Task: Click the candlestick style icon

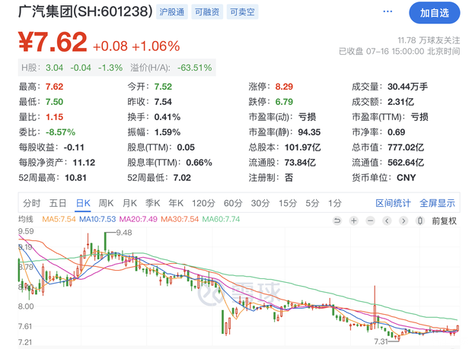Action: pyautogui.click(x=419, y=221)
